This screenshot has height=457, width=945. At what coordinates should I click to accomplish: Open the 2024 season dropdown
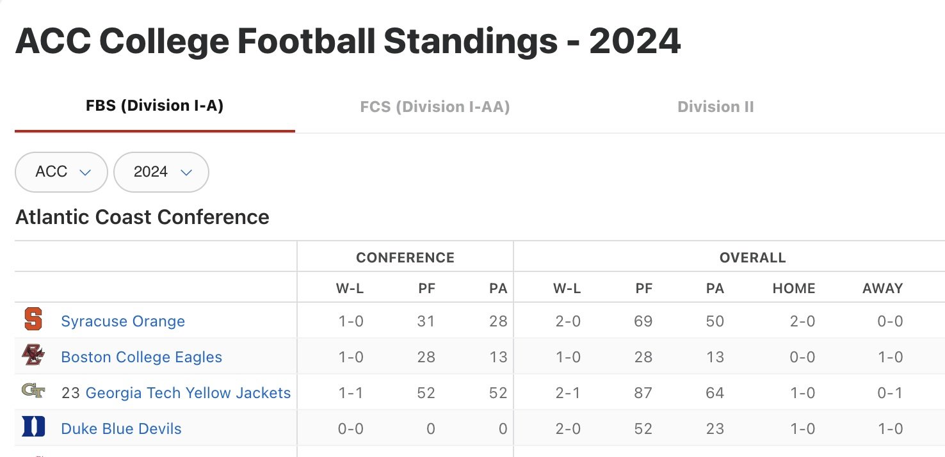coord(161,172)
